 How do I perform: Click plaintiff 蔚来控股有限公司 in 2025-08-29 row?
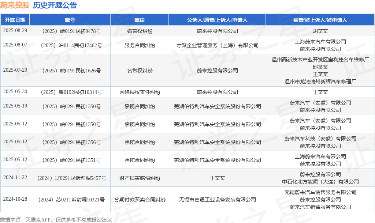tap(218, 31)
